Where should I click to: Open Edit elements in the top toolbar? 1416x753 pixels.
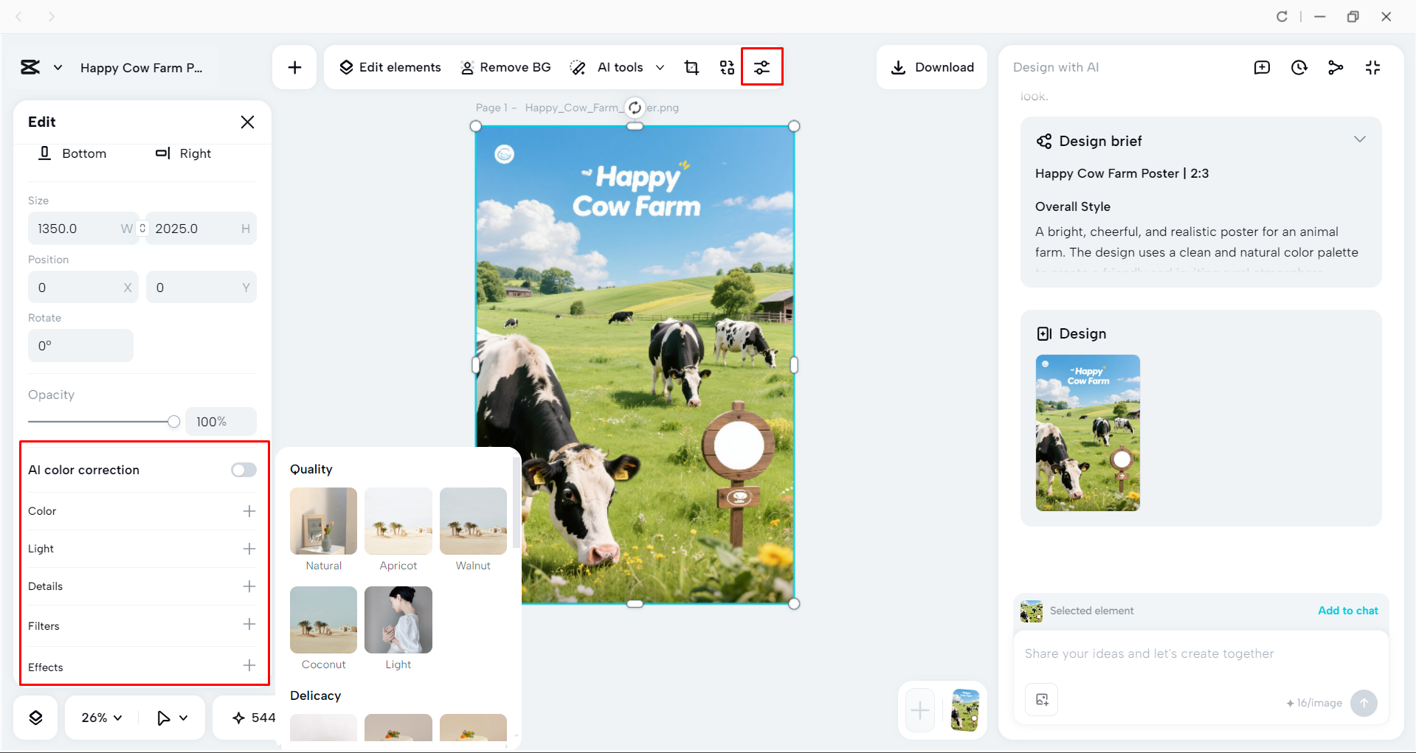(x=390, y=66)
